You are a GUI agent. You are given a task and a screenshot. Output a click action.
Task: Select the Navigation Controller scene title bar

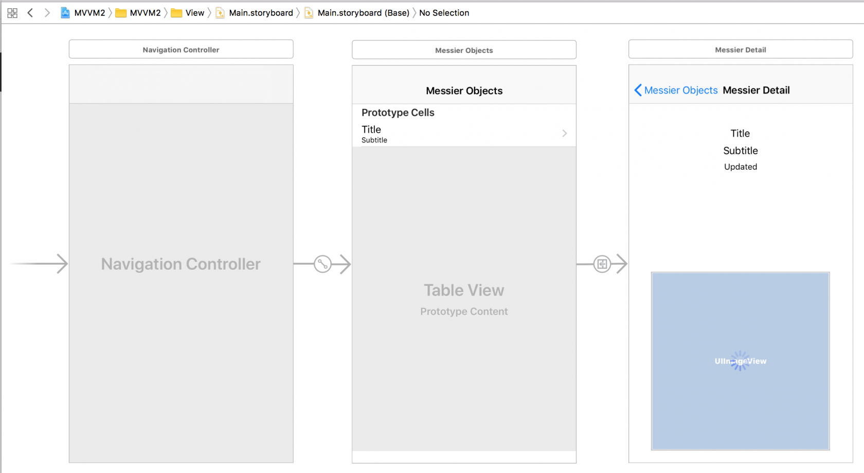[x=181, y=49]
